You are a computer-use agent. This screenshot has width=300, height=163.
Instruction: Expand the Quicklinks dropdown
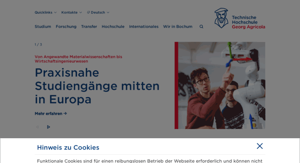pyautogui.click(x=46, y=12)
